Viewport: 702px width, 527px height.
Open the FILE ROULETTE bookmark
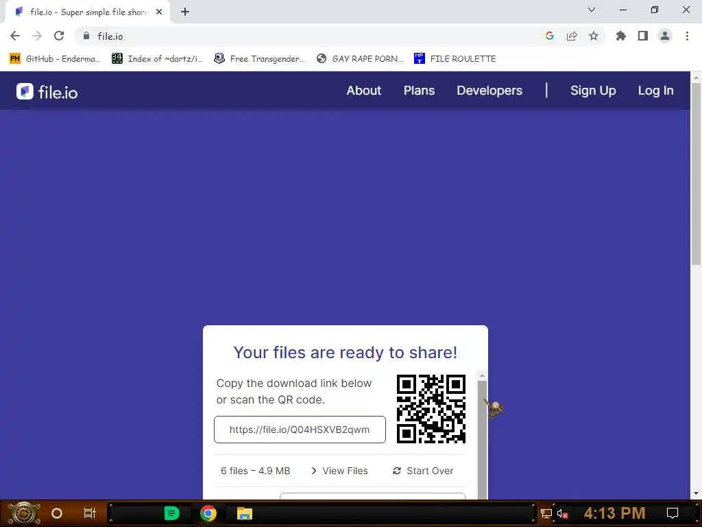(x=455, y=59)
